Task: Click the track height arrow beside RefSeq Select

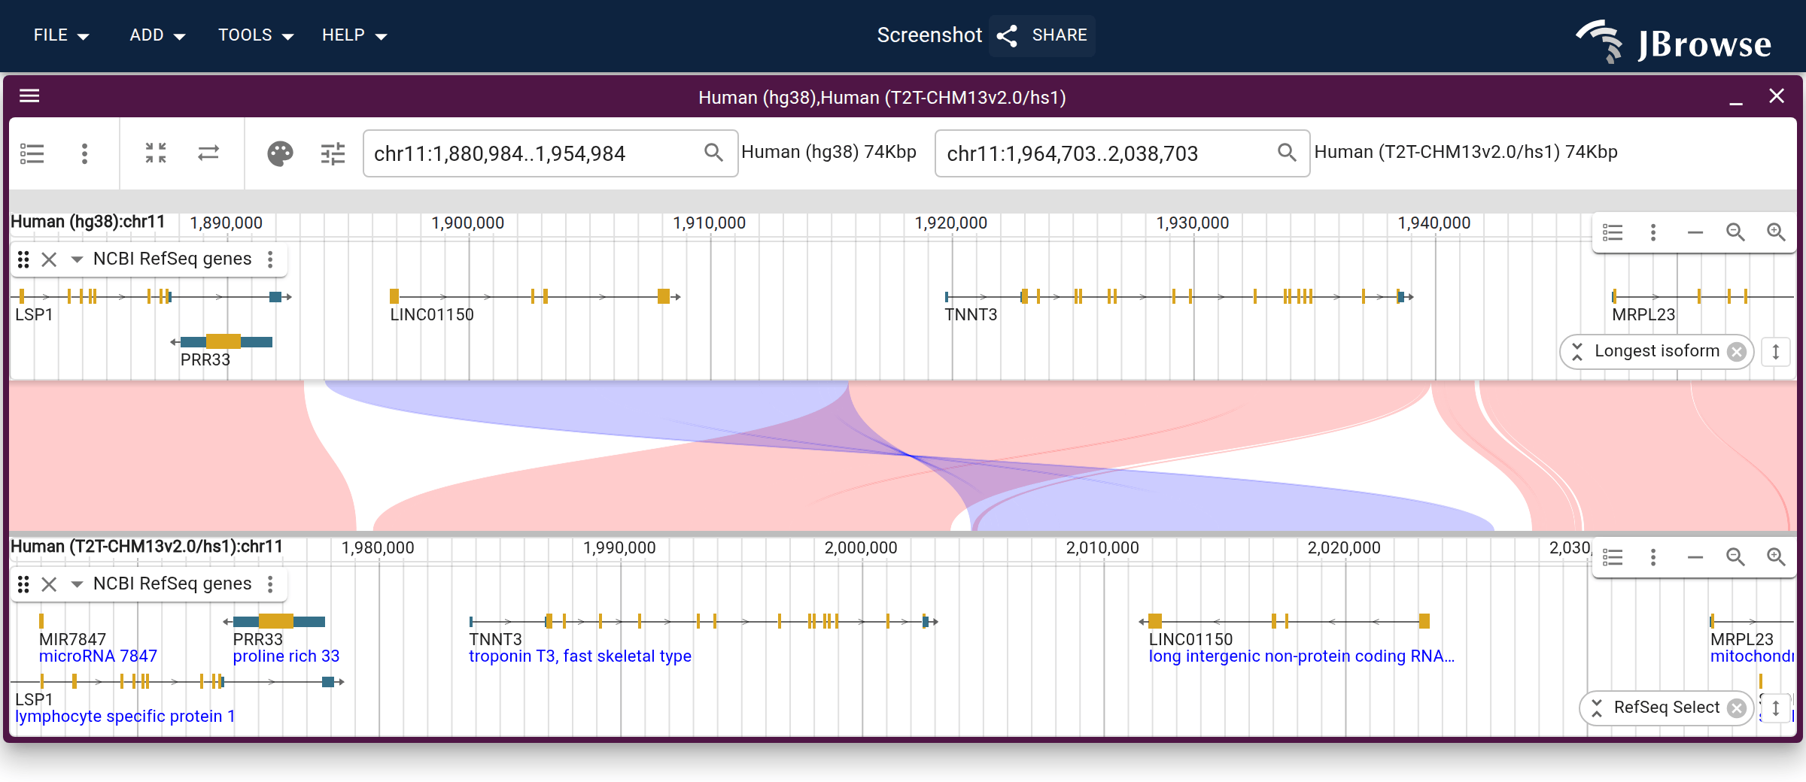Action: (1776, 708)
